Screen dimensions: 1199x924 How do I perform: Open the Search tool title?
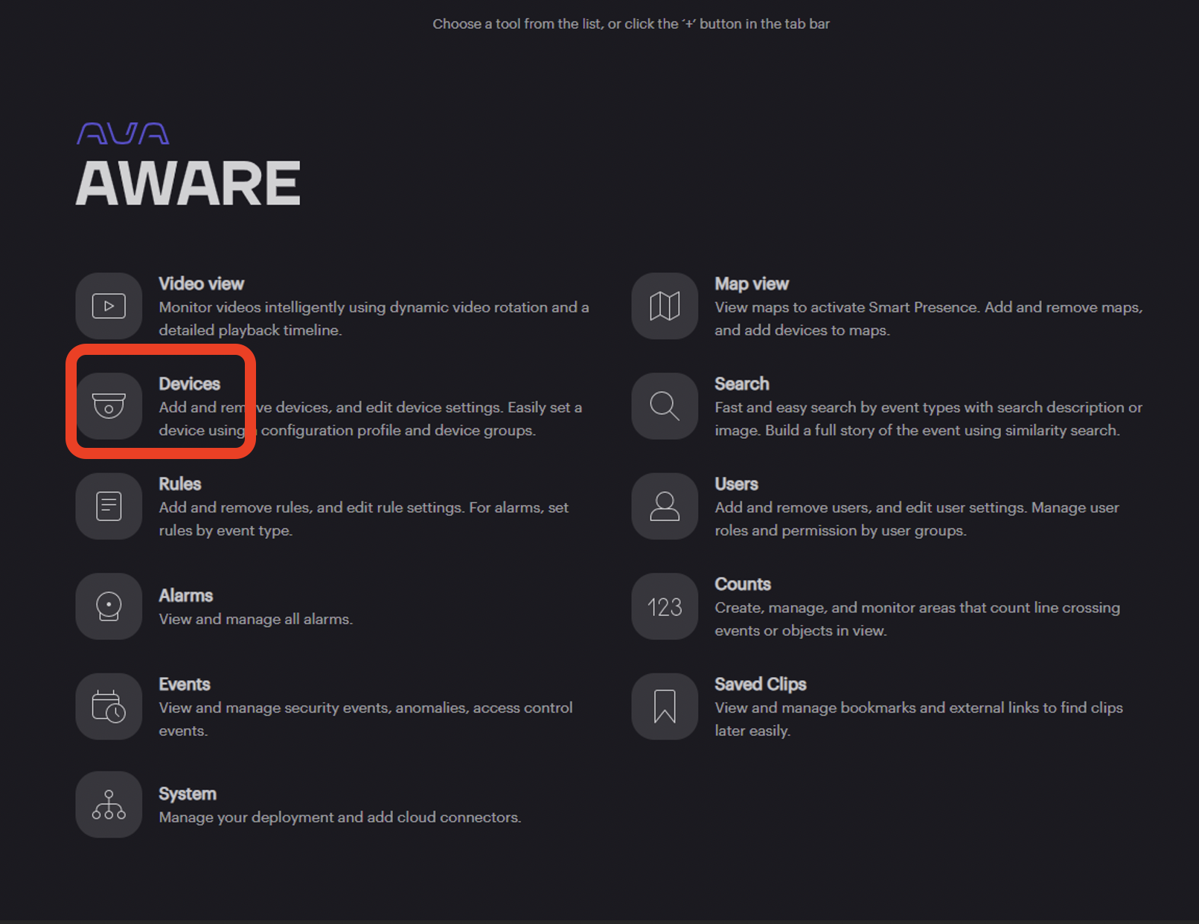(x=742, y=384)
